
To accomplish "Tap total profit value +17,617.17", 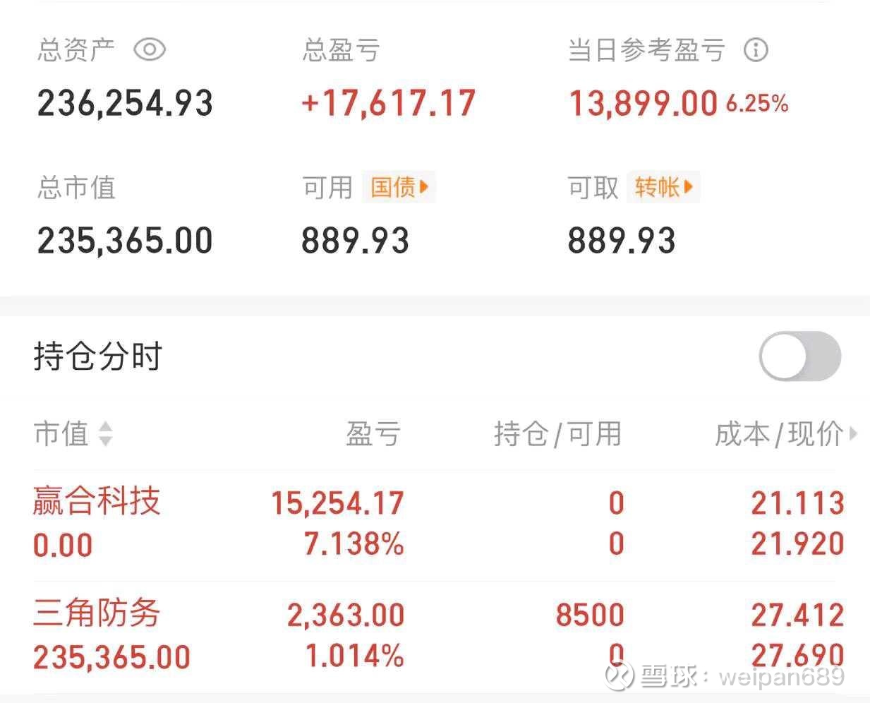I will [x=389, y=103].
